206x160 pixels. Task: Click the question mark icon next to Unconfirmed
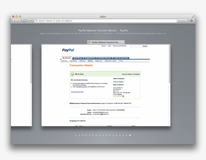(x=123, y=96)
